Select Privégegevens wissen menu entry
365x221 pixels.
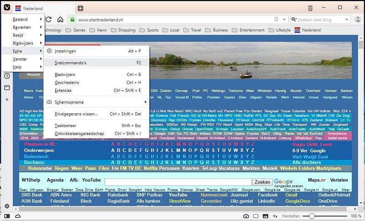[x=96, y=114]
